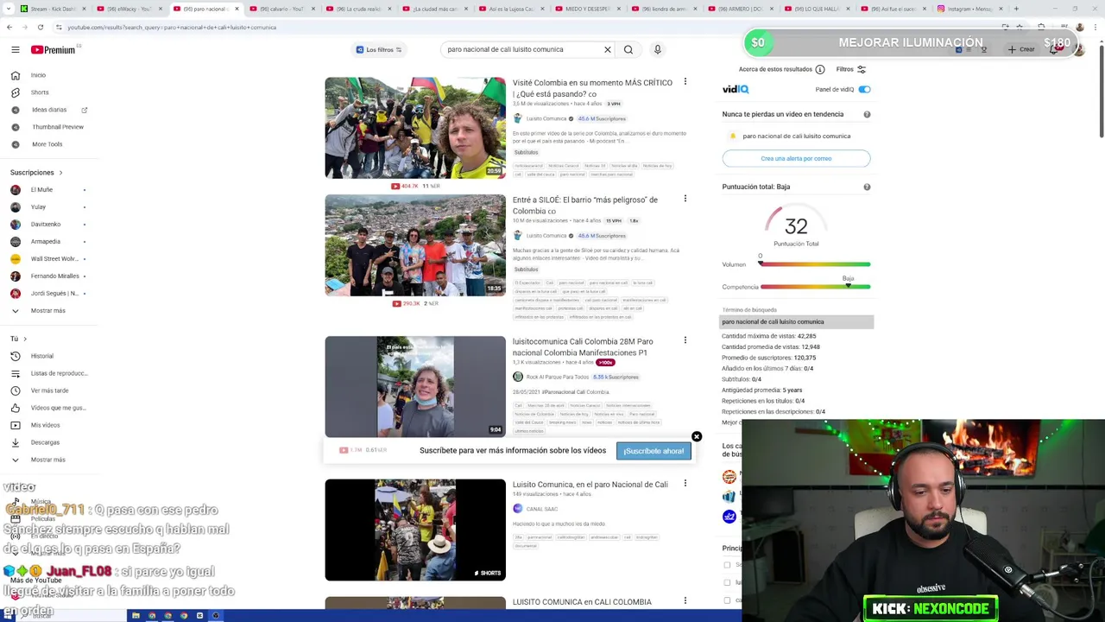Open Ver más tarde list
This screenshot has height=622, width=1105.
[x=49, y=390]
